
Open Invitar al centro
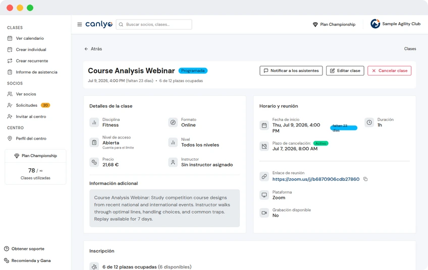pos(31,116)
